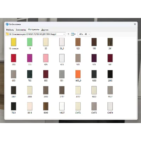Switch to the Мебель tab
Image resolution: width=141 pixels, height=141 pixels.
10,30
